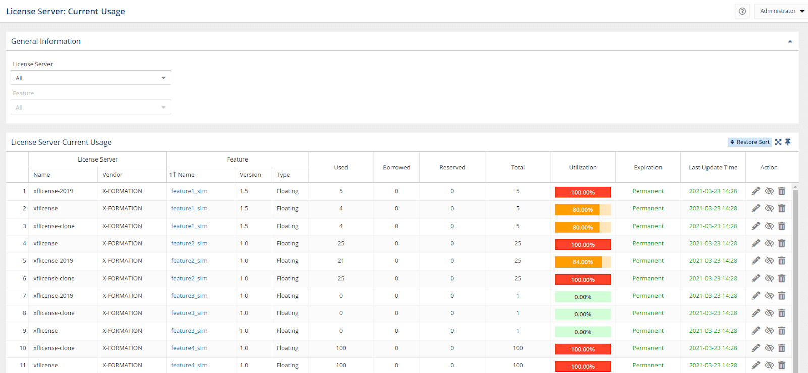Expand usage grid to full screen
Screen dimensions: 808x373
click(778, 142)
